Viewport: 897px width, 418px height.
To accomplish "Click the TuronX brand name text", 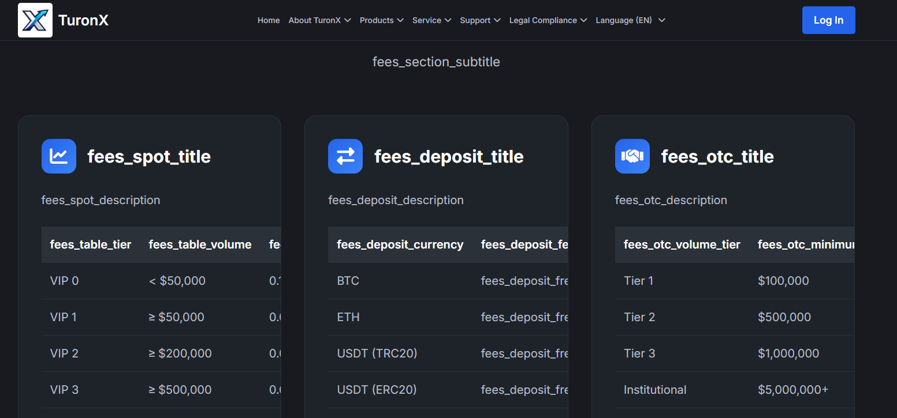I will [x=83, y=20].
